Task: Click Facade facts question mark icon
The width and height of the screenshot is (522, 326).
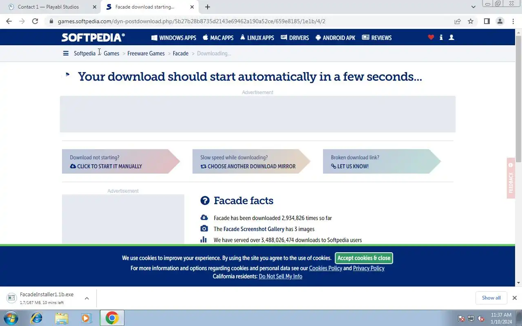Action: tap(205, 200)
